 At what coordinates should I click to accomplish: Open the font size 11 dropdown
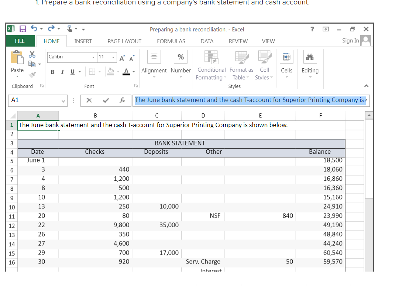(x=114, y=57)
